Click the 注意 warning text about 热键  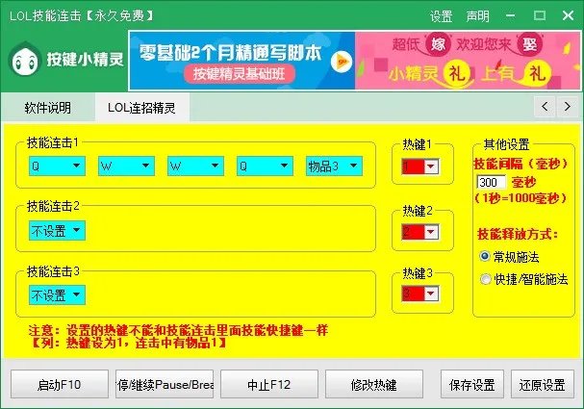(178, 330)
